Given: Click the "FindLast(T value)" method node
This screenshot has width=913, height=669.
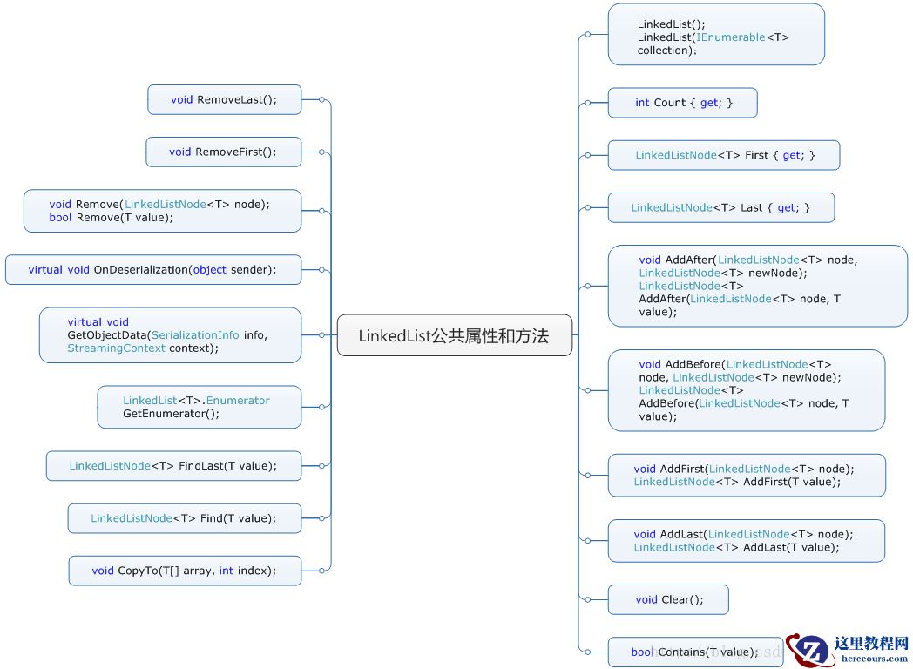Looking at the screenshot, I should coord(172,466).
